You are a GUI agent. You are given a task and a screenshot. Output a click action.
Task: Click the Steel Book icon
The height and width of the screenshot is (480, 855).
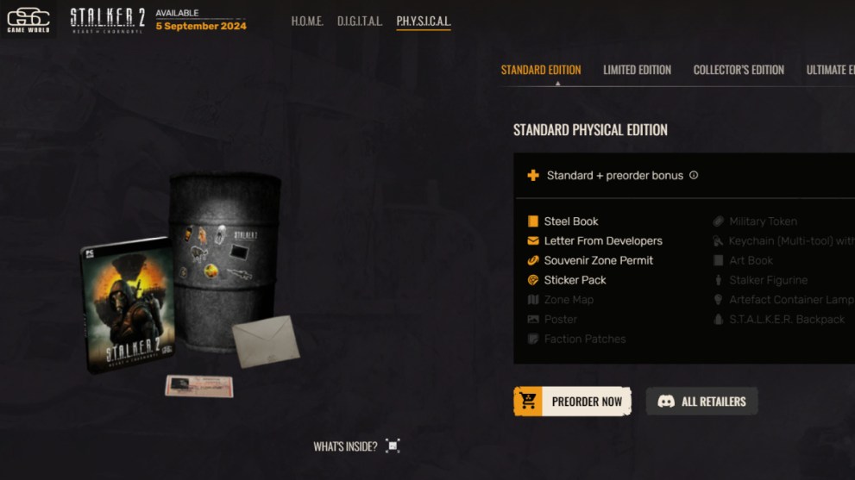point(532,221)
